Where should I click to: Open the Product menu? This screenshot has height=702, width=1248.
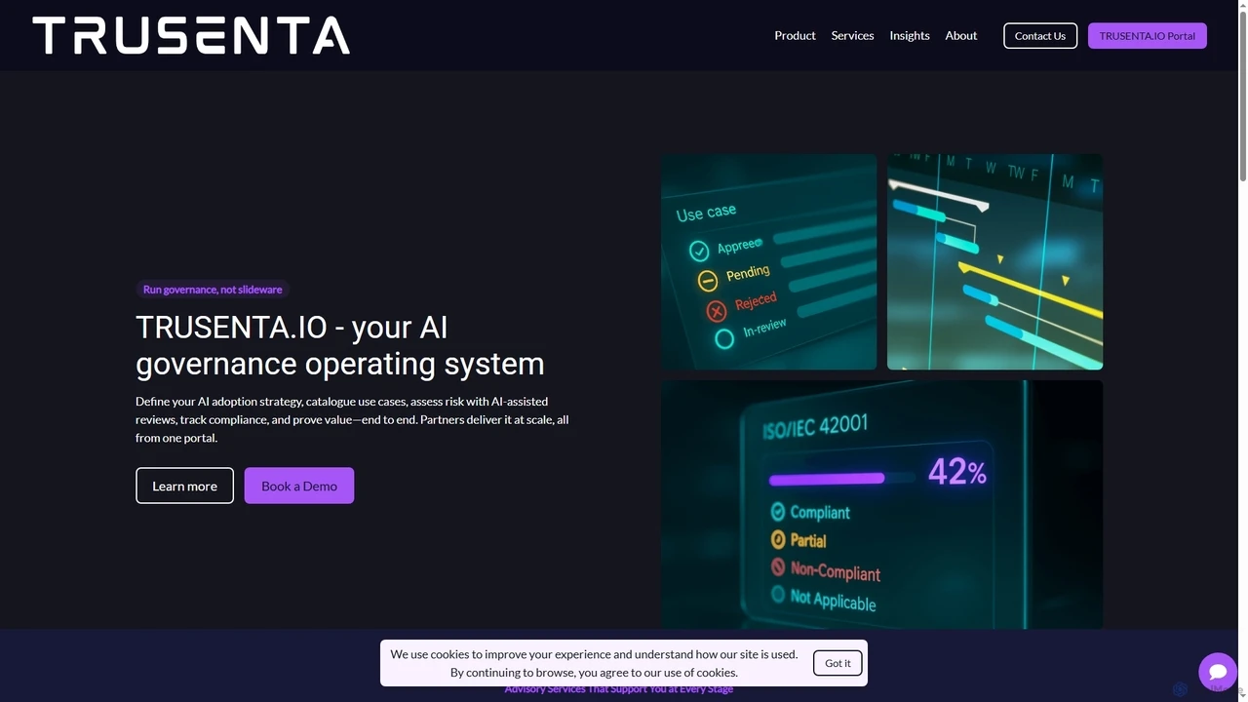point(795,36)
